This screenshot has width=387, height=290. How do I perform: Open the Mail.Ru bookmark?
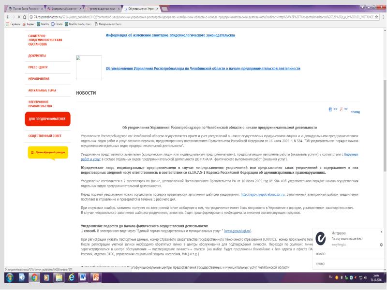(43, 24)
